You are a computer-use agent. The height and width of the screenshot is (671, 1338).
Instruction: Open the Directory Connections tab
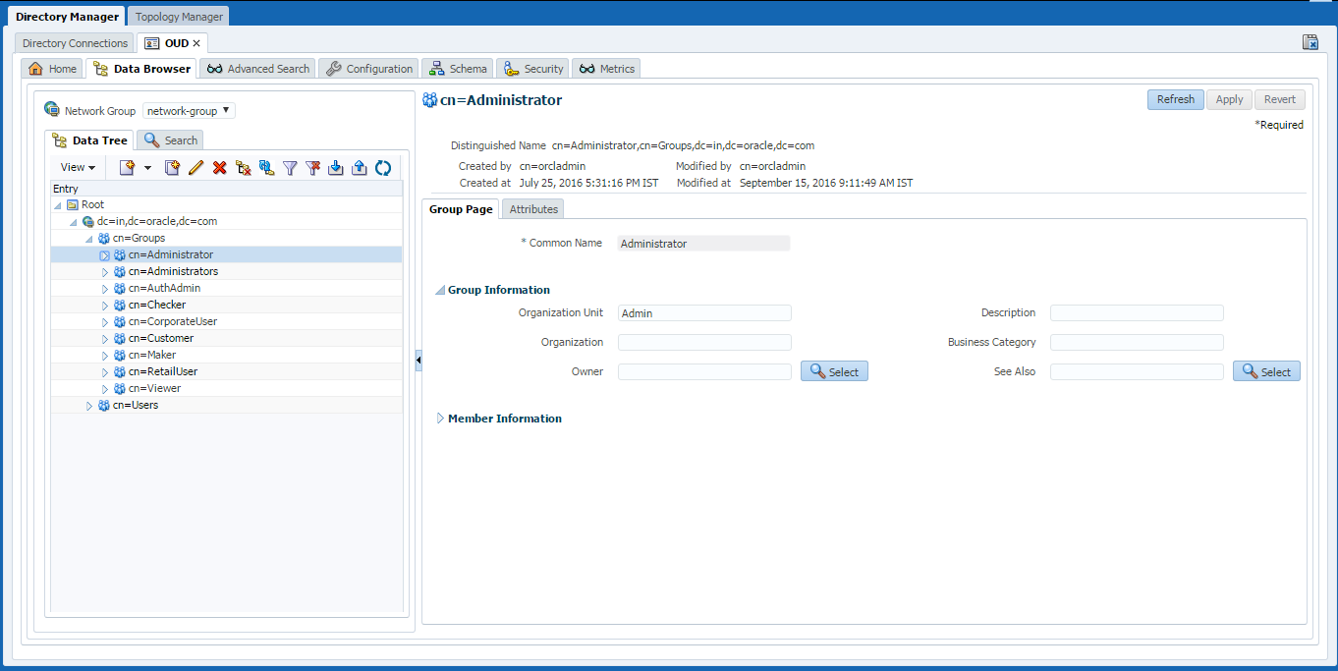[x=75, y=43]
